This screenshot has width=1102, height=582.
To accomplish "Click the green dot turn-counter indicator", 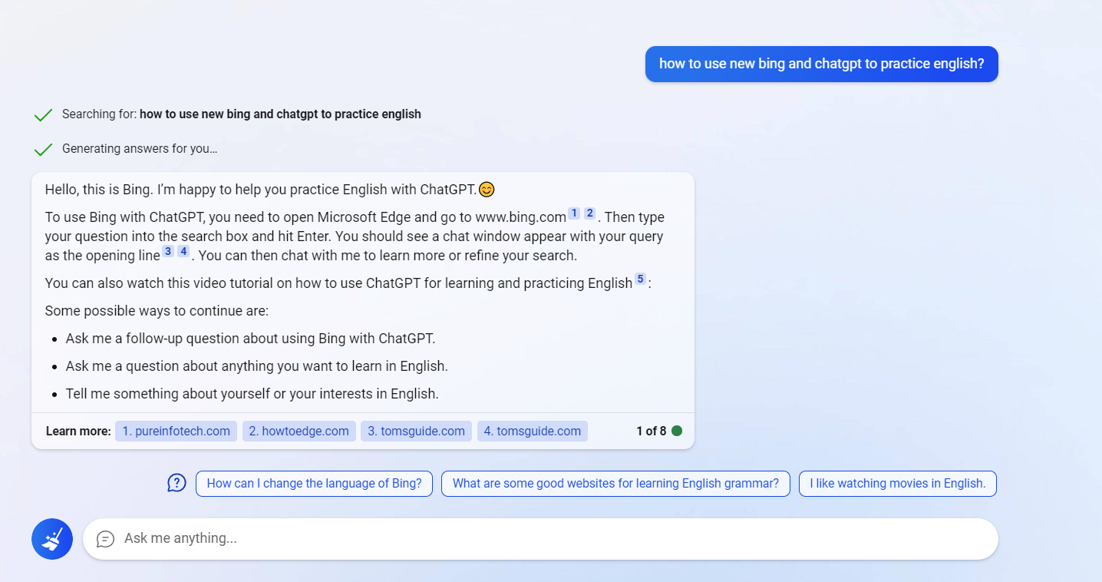I will coord(677,431).
